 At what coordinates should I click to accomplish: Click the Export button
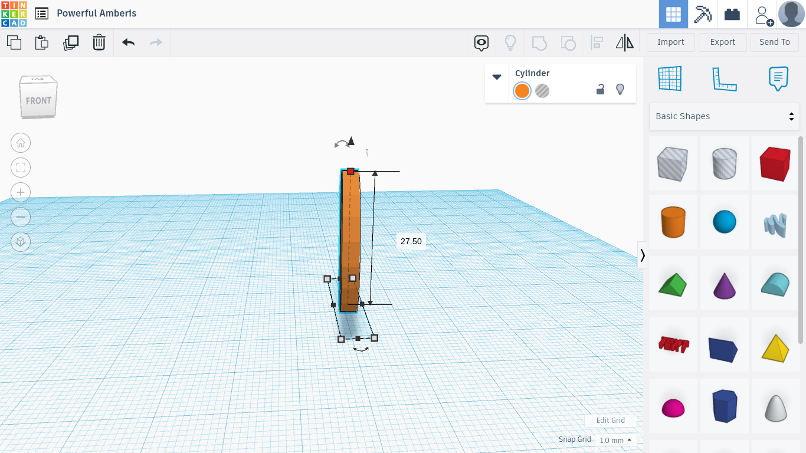723,42
